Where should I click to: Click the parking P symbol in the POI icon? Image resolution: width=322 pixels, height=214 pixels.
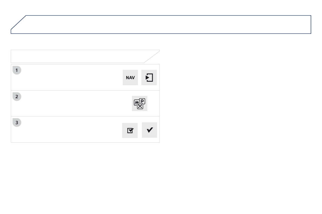[142, 101]
